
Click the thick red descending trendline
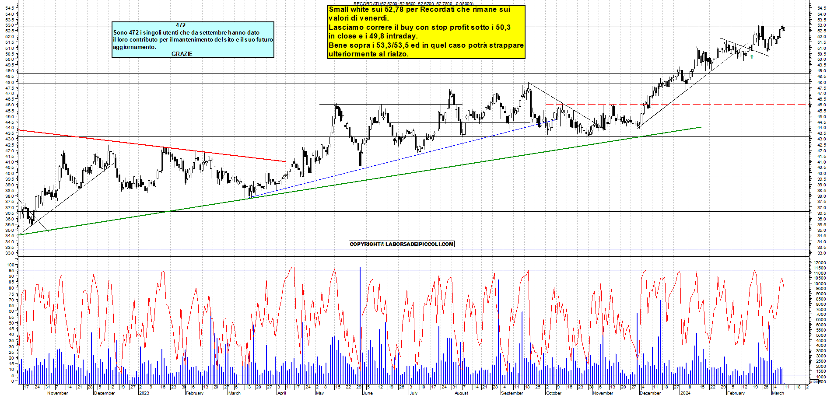[151, 146]
